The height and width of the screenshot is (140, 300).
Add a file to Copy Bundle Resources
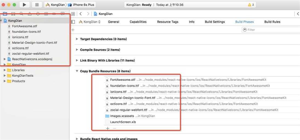pos(108,128)
